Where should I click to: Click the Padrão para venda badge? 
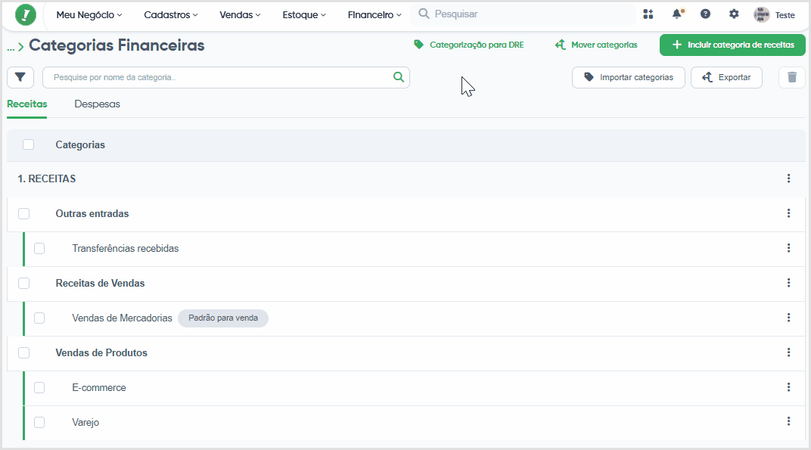(x=223, y=318)
